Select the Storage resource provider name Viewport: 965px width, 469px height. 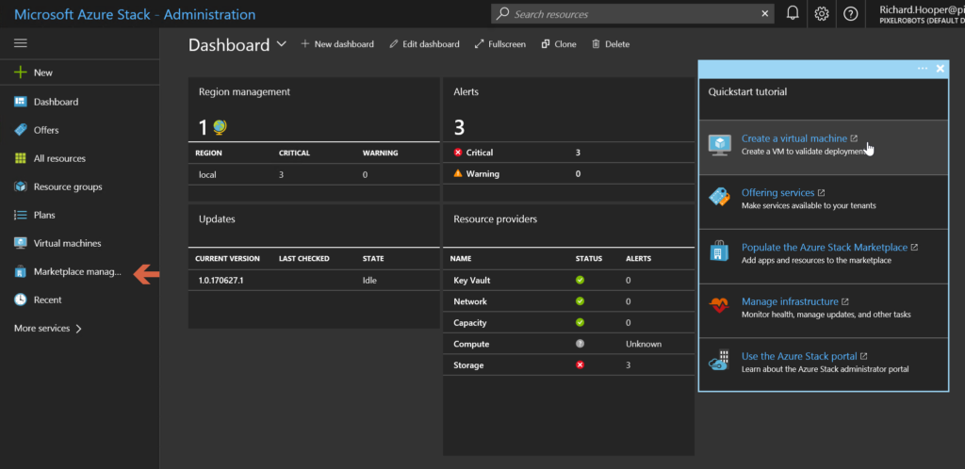(468, 365)
